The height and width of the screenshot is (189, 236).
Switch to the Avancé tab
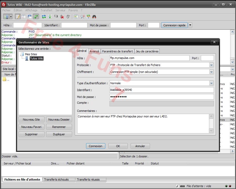[x=94, y=51]
